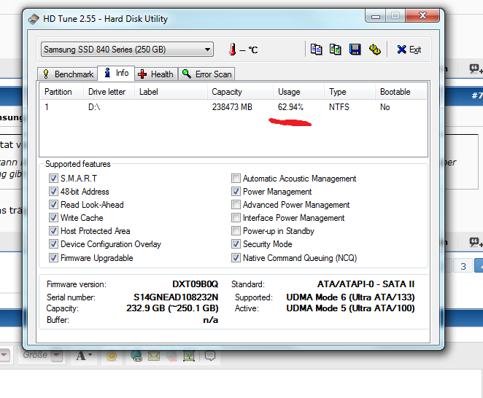Sort by Partition column header
This screenshot has height=398, width=483.
tap(61, 92)
